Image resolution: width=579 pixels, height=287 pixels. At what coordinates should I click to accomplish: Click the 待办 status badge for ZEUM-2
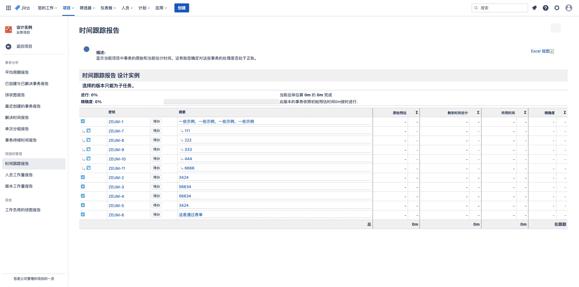tap(157, 177)
